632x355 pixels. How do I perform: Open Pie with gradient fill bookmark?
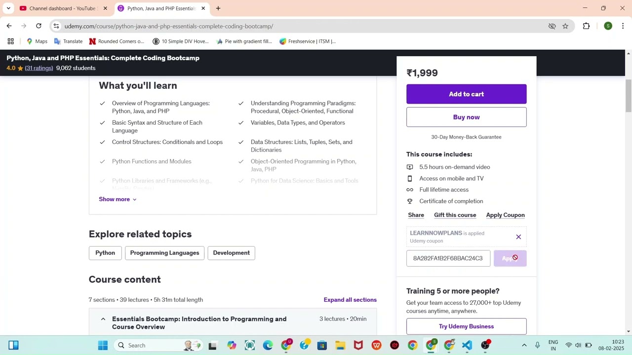tap(244, 41)
